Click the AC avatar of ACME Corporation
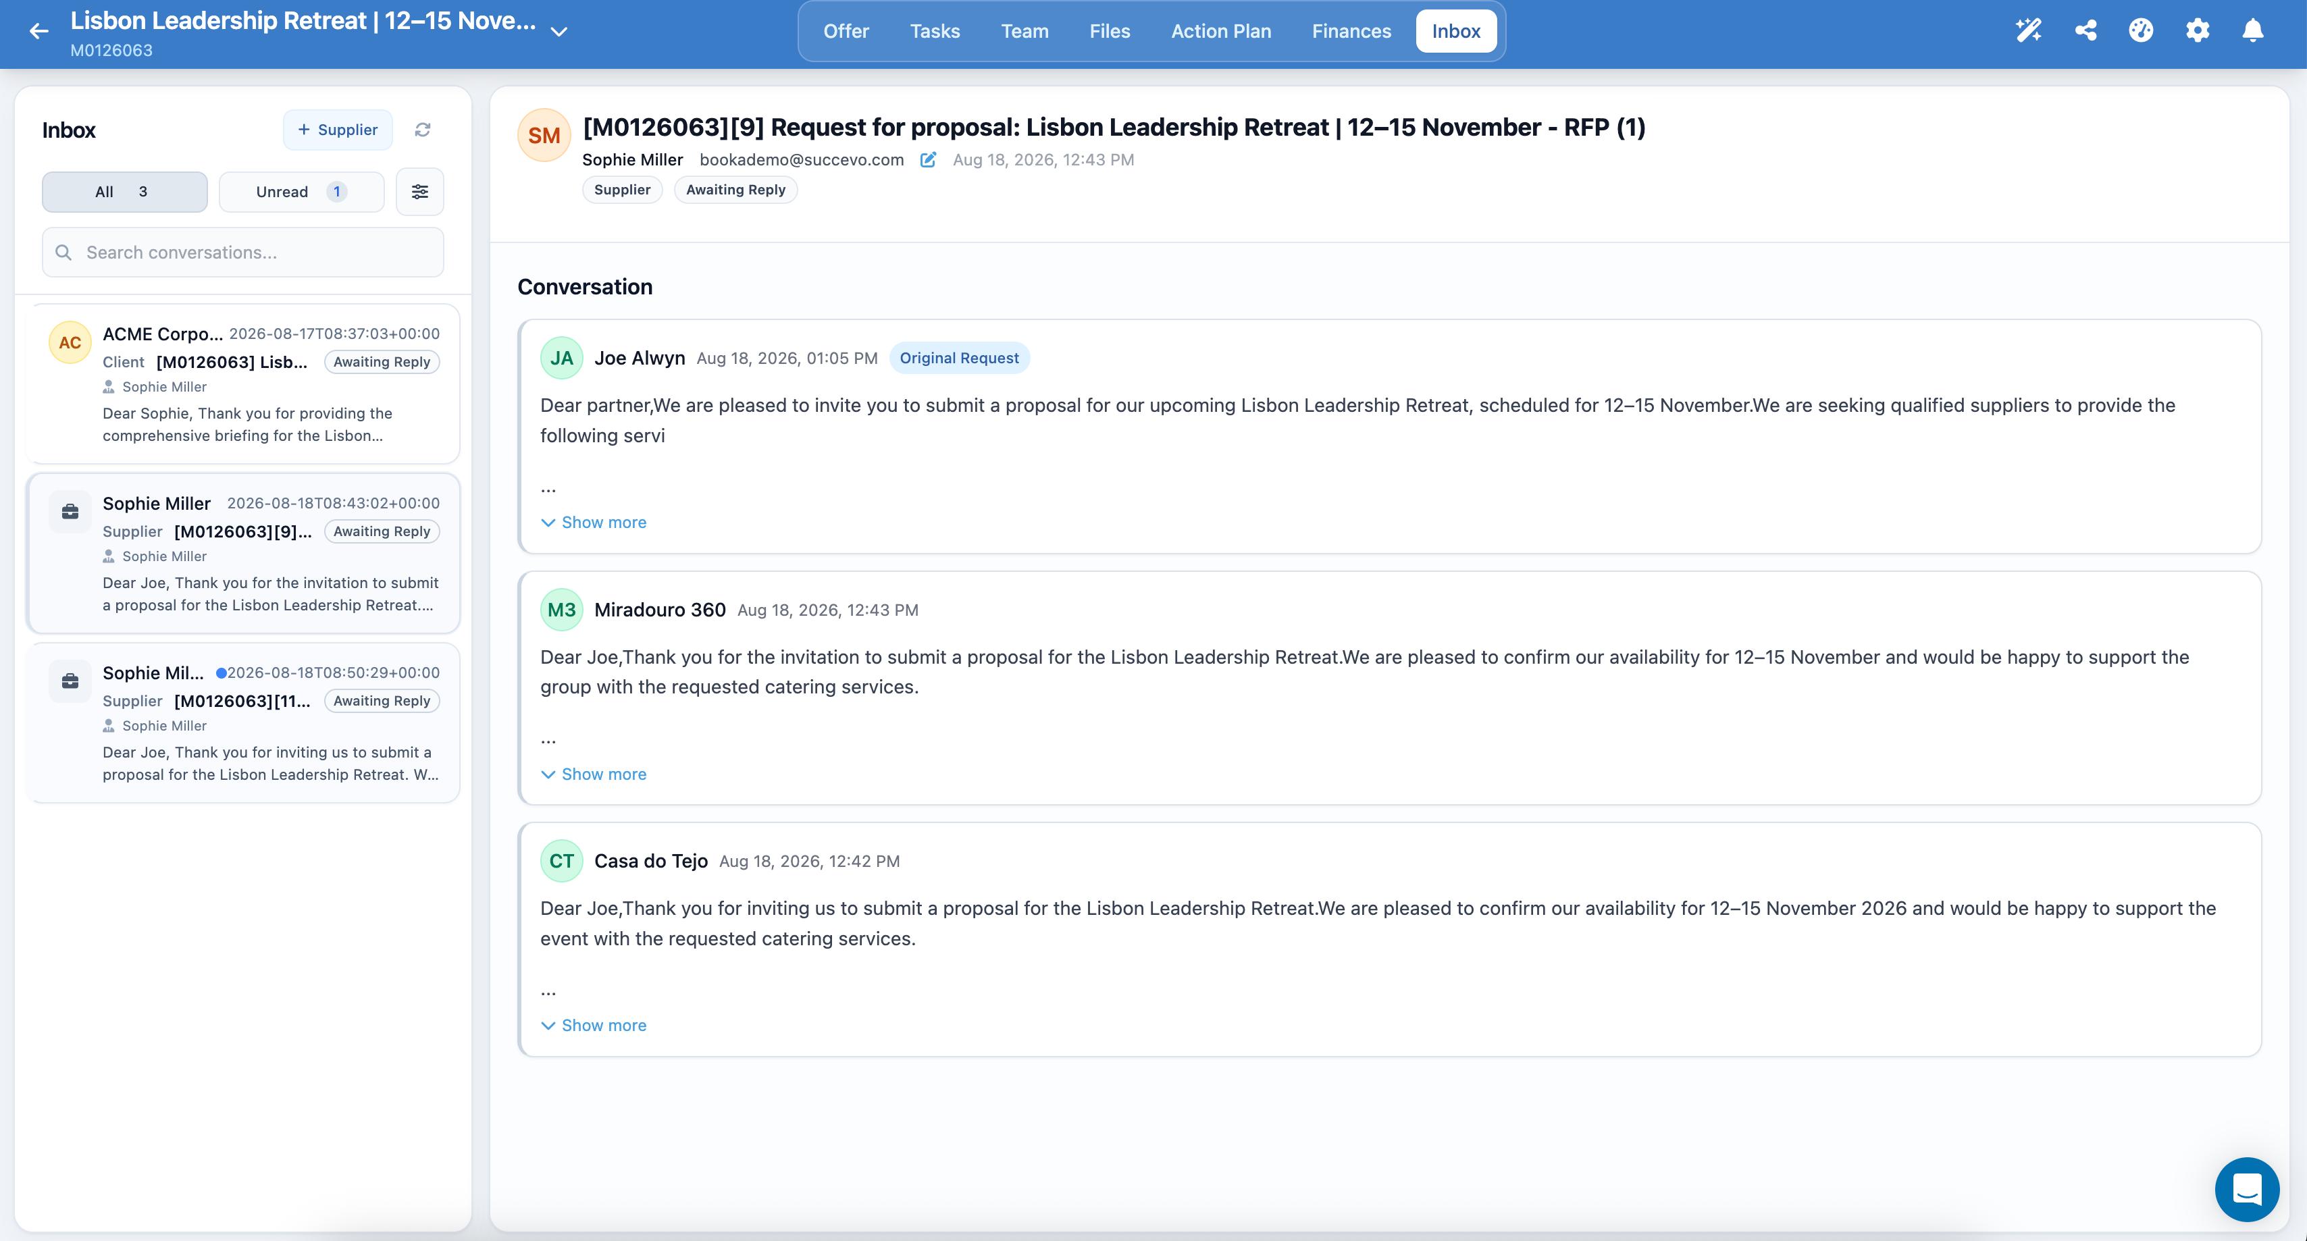Image resolution: width=2307 pixels, height=1241 pixels. point(70,343)
